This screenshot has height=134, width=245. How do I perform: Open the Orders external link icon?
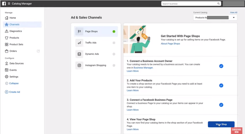[x=38, y=51]
